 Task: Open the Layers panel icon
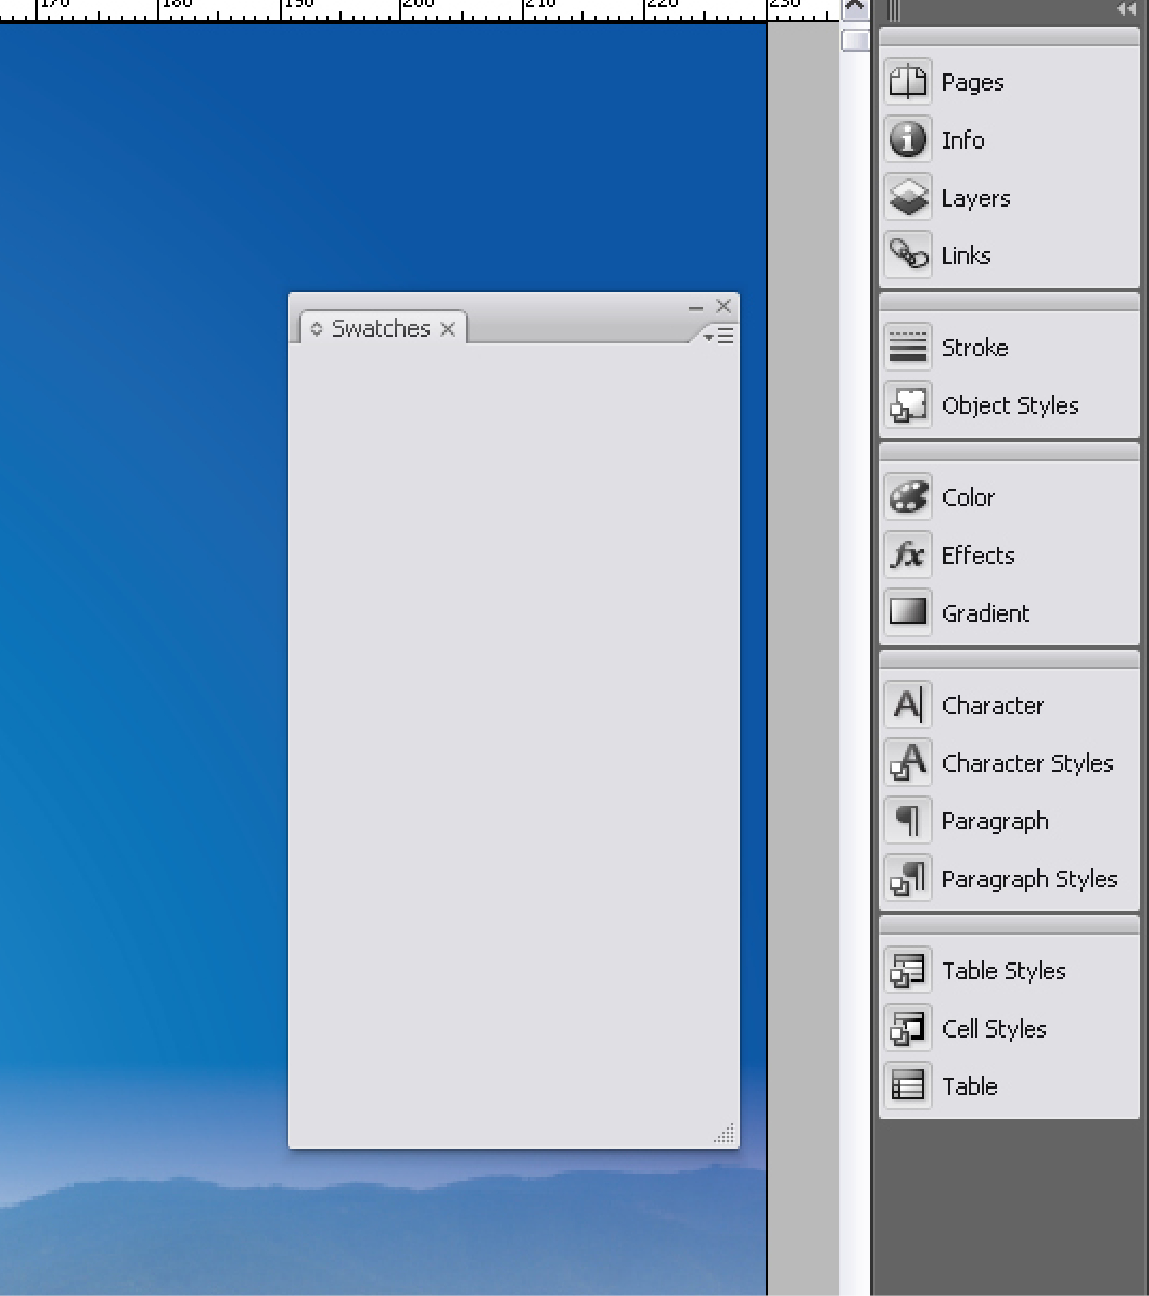pos(907,197)
